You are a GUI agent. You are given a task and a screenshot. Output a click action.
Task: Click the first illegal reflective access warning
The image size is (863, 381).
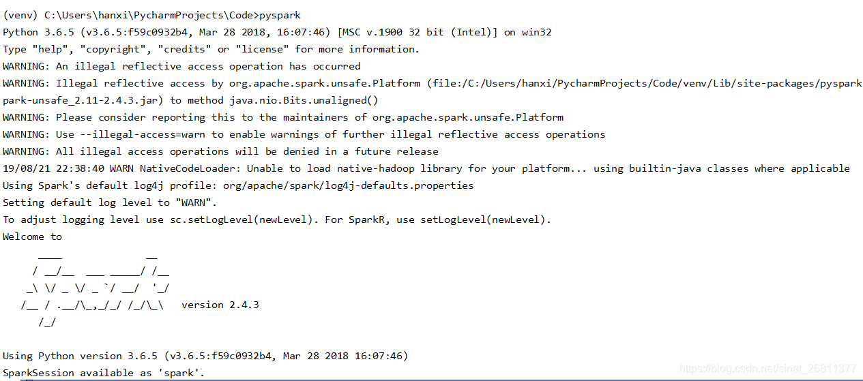181,66
